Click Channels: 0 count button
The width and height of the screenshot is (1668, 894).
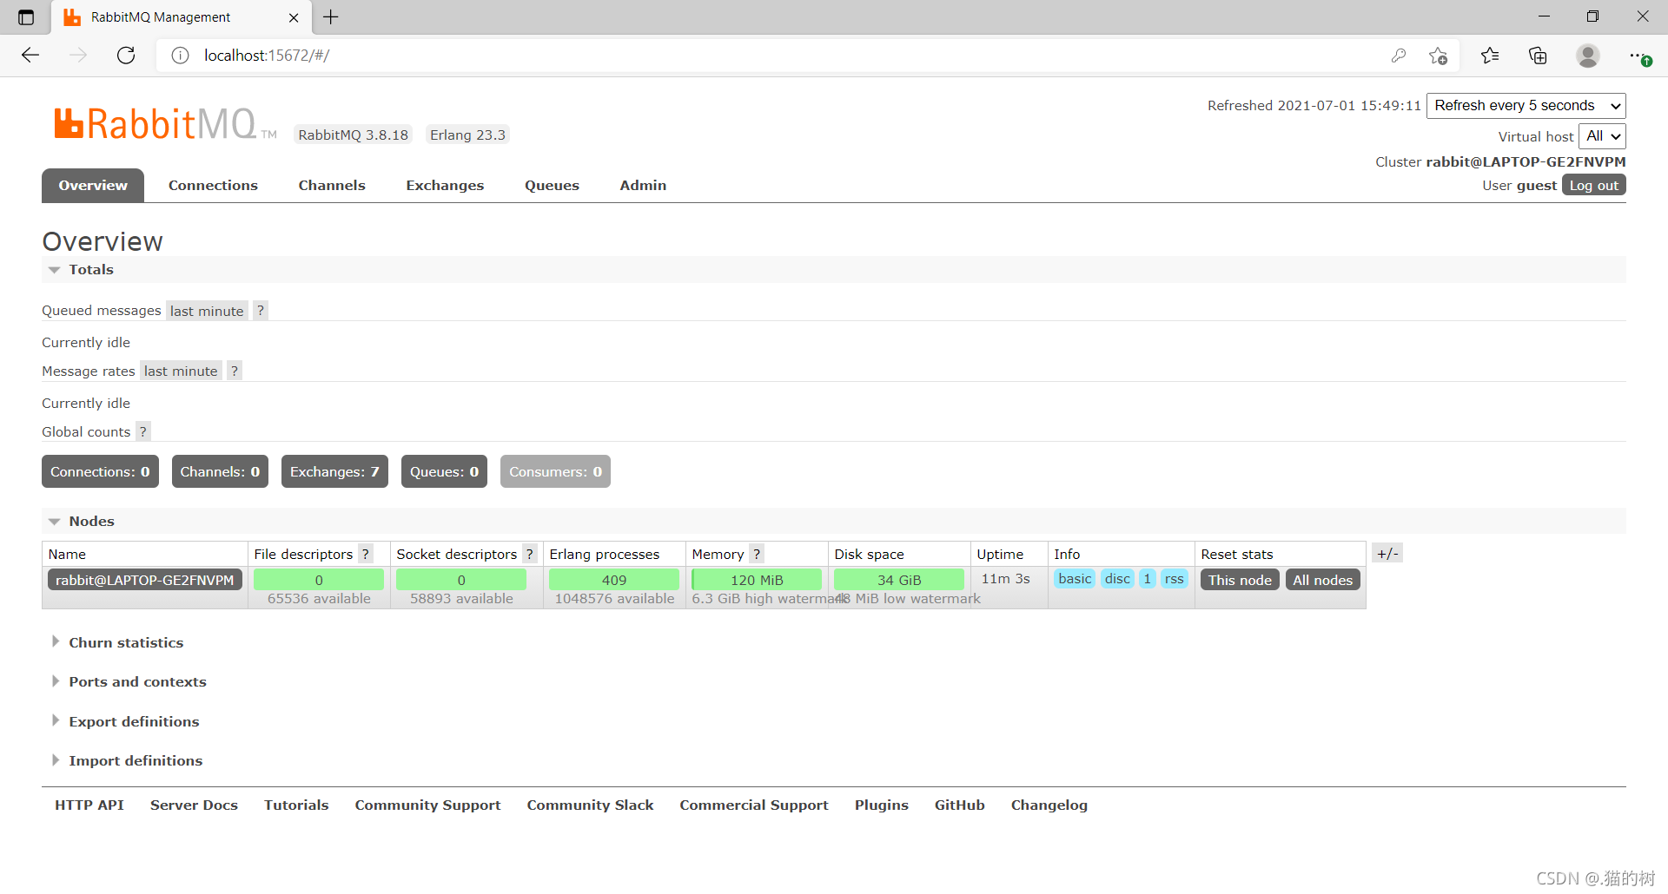pyautogui.click(x=220, y=472)
